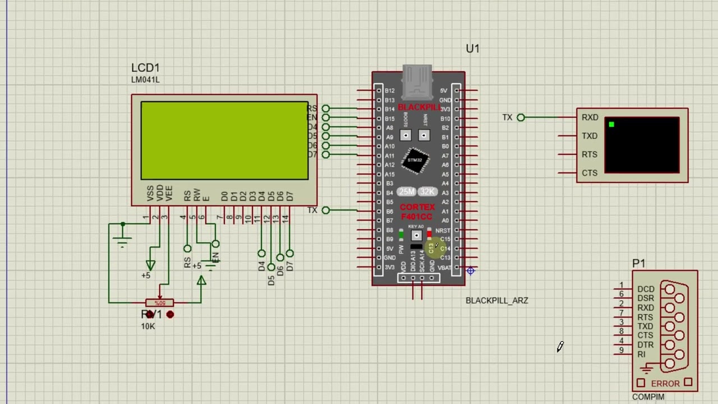Click the D7 terminal below LCD pin 14
Image resolution: width=718 pixels, height=404 pixels.
[x=289, y=254]
